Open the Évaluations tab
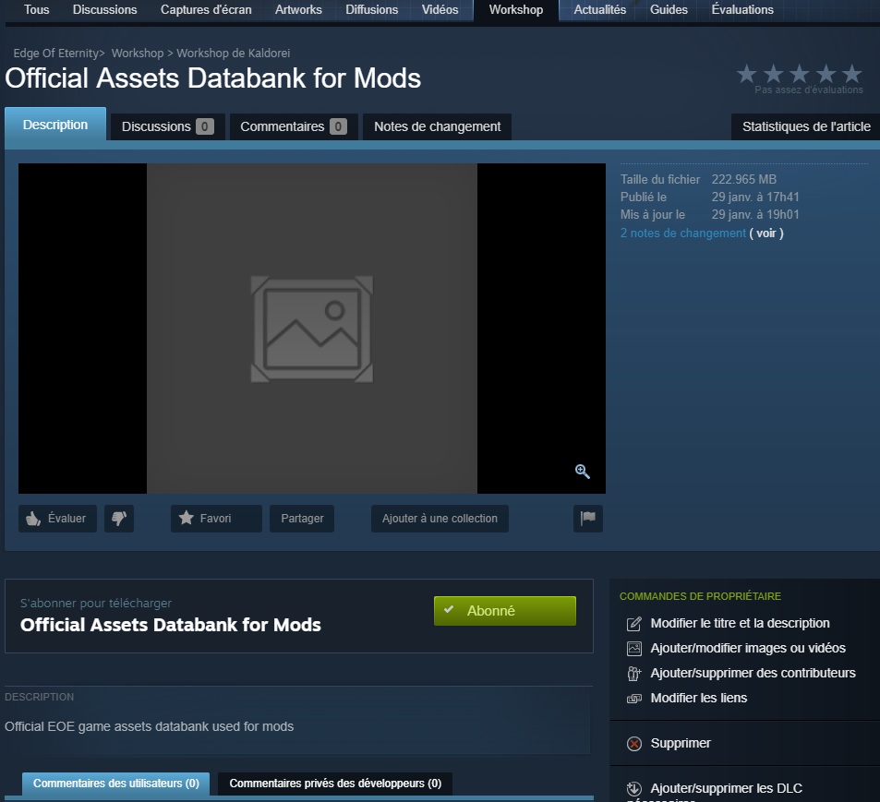The height and width of the screenshot is (802, 880). coord(742,9)
